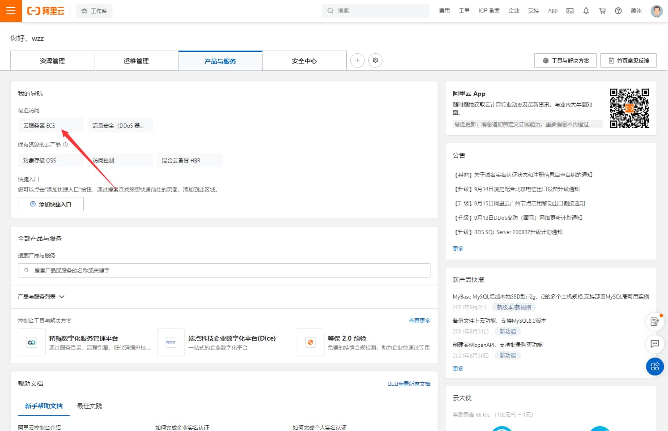Open the chat message icon on right edge
The height and width of the screenshot is (431, 668).
point(655,344)
